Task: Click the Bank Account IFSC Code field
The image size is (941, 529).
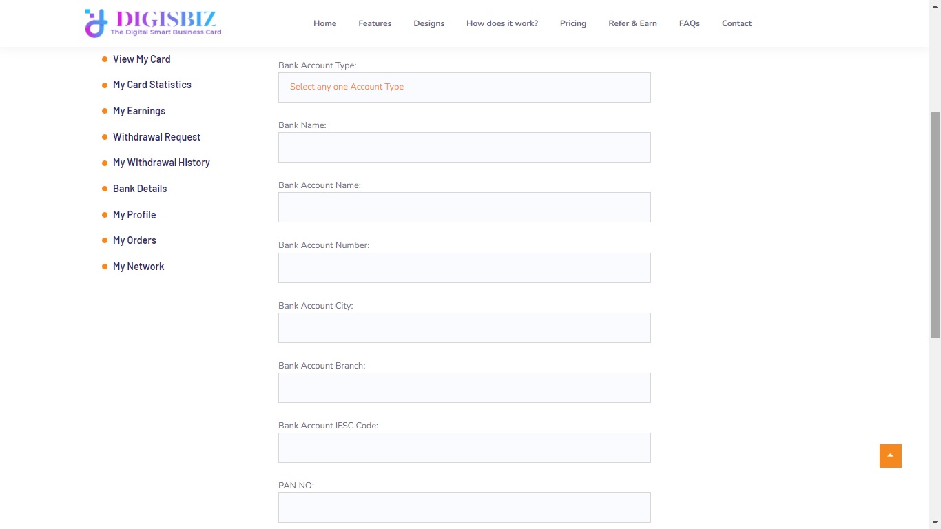Action: point(464,448)
